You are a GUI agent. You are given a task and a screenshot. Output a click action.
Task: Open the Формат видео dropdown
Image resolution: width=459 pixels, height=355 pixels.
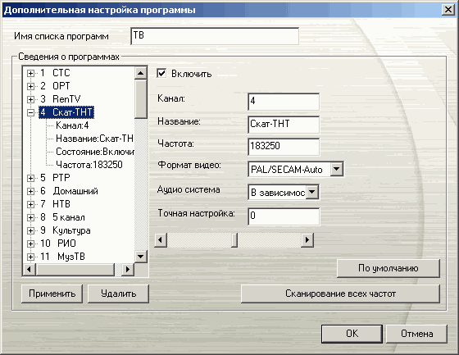tap(337, 169)
